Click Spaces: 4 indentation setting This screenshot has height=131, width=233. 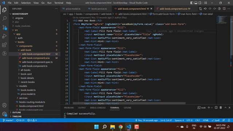click(179, 120)
